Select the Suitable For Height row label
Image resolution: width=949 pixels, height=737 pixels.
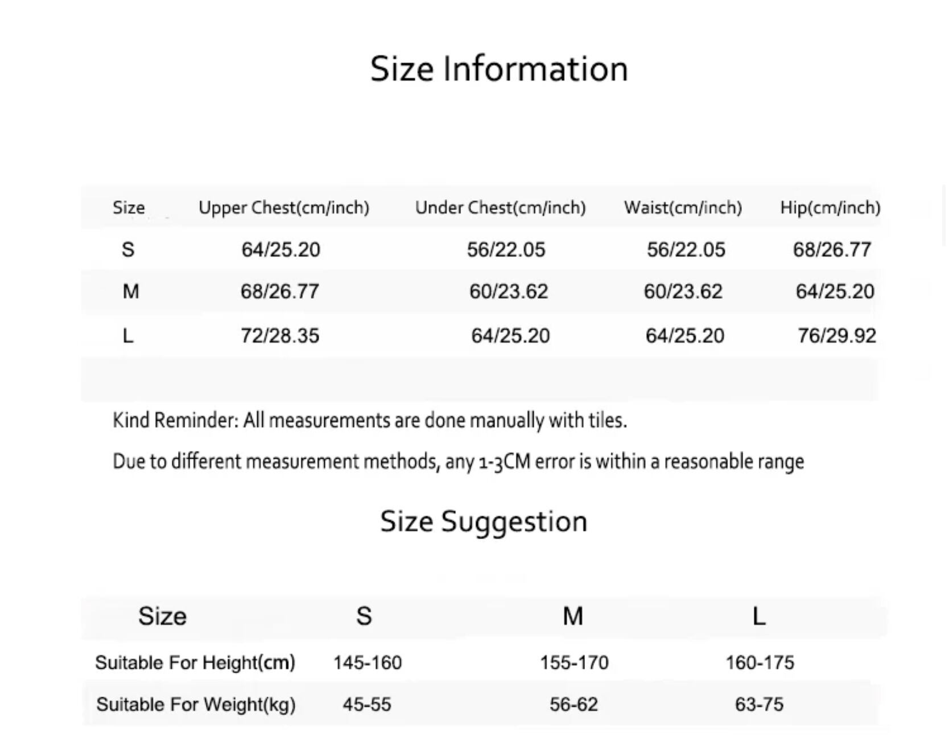[x=195, y=662]
